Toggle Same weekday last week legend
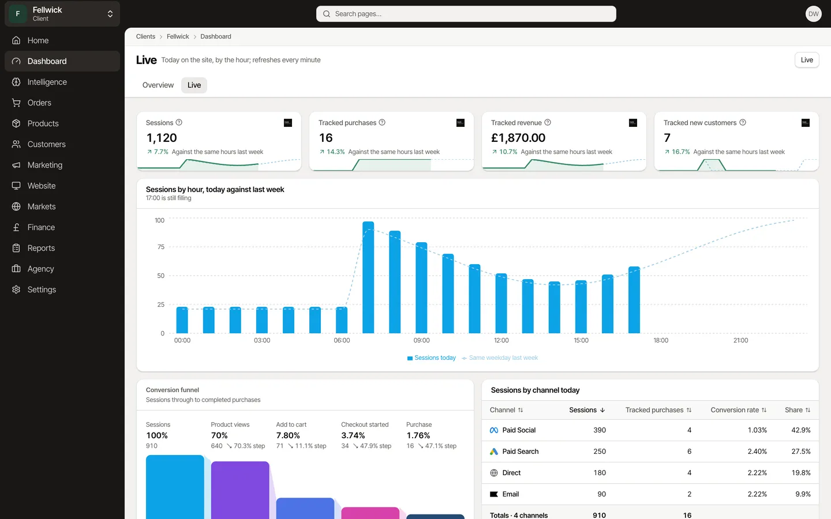The width and height of the screenshot is (831, 519). (x=500, y=358)
